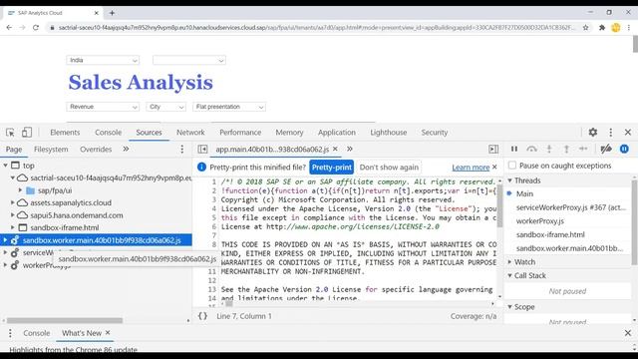The height and width of the screenshot is (359, 638).
Task: Expand assets.sapanalytics.cloud node
Action: tap(13, 202)
